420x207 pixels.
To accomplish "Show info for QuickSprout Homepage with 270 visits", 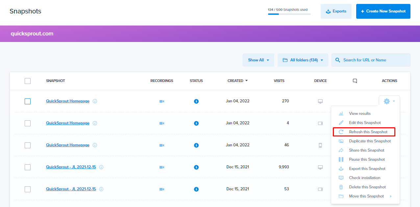I will pyautogui.click(x=95, y=101).
